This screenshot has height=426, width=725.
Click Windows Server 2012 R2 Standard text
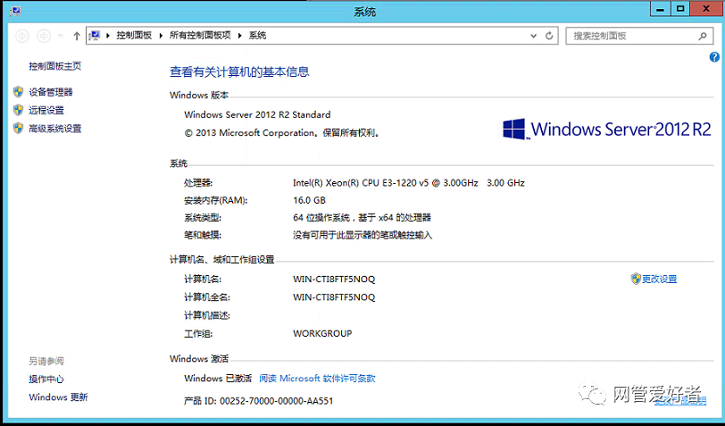[x=257, y=114]
